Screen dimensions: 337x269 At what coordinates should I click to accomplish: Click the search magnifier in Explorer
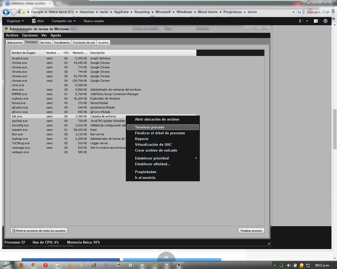[x=328, y=12]
